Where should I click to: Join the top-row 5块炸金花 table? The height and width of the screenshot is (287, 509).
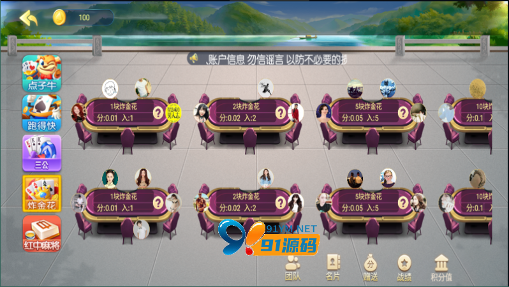[x=370, y=112]
